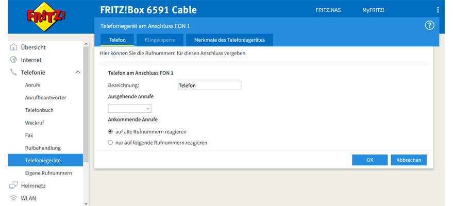Click the FRITZ! logo
The image size is (453, 206).
tap(46, 15)
